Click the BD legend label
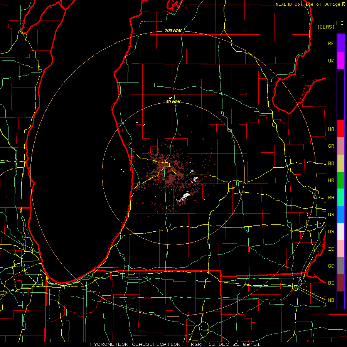Image resolution: width=347 pixels, height=347 pixels. (331, 163)
